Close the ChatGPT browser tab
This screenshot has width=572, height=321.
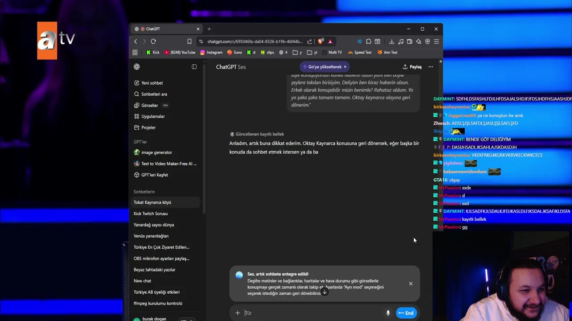198,29
